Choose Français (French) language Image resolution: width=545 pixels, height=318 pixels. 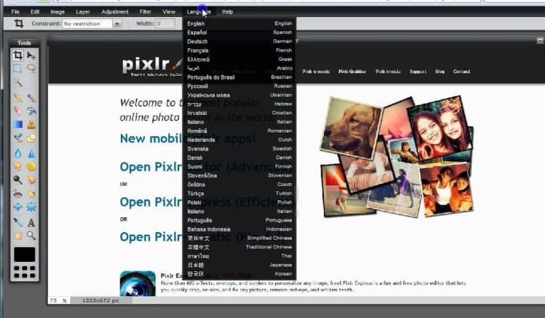coord(239,51)
